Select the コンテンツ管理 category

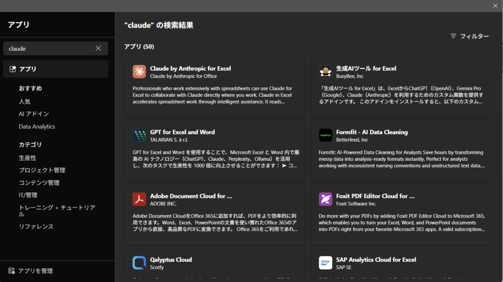39,183
